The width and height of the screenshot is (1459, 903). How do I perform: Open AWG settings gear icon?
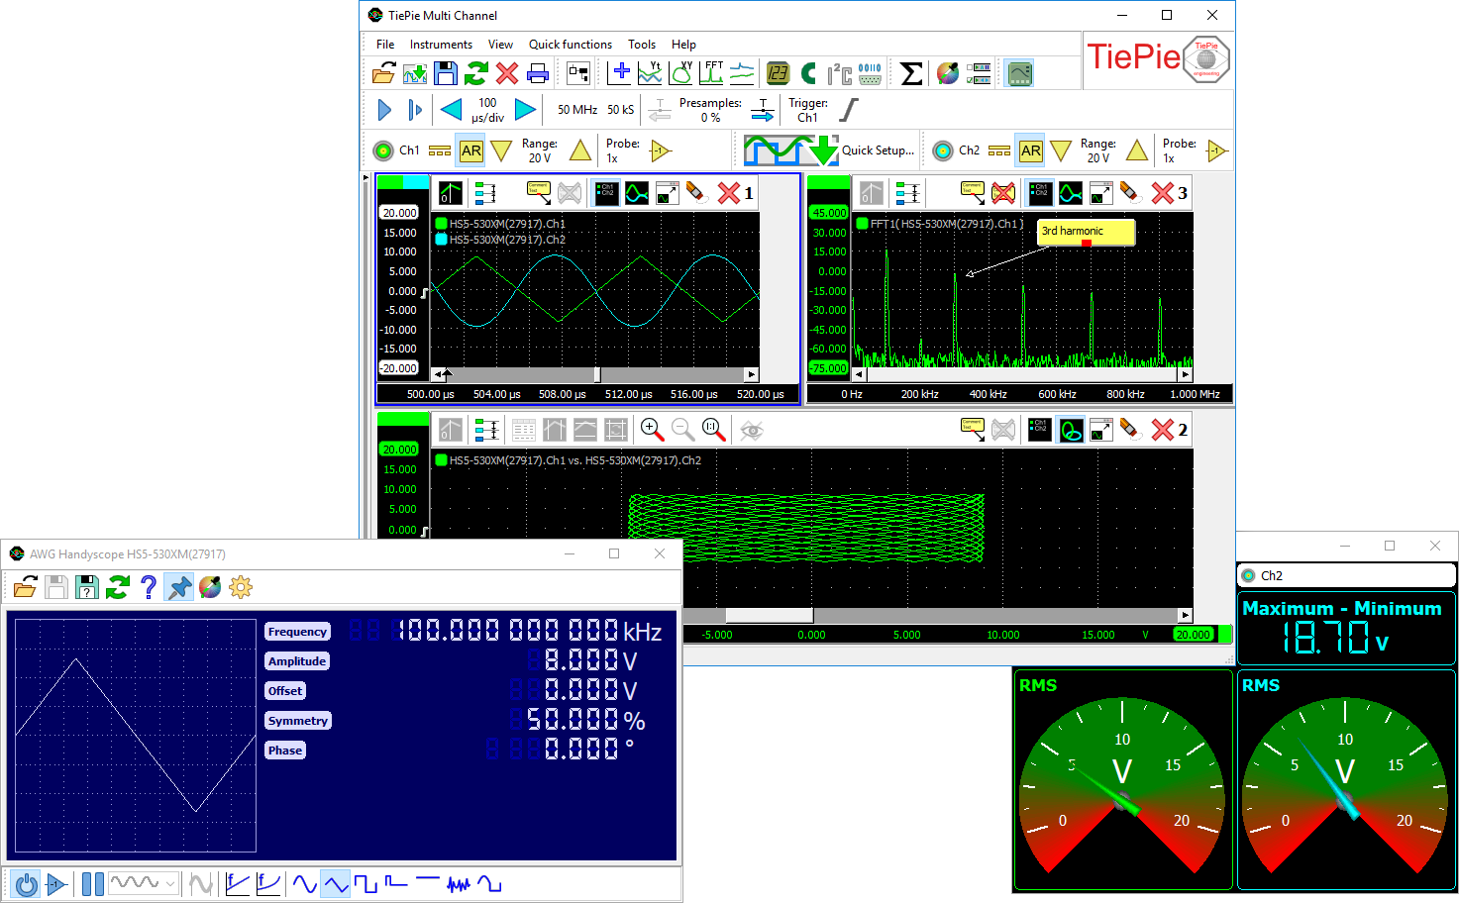coord(241,587)
